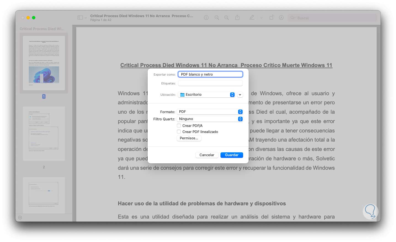Screen dimensions: 396x242
Task: Select the page 2 thumbnail in sidebar
Action: (44, 134)
